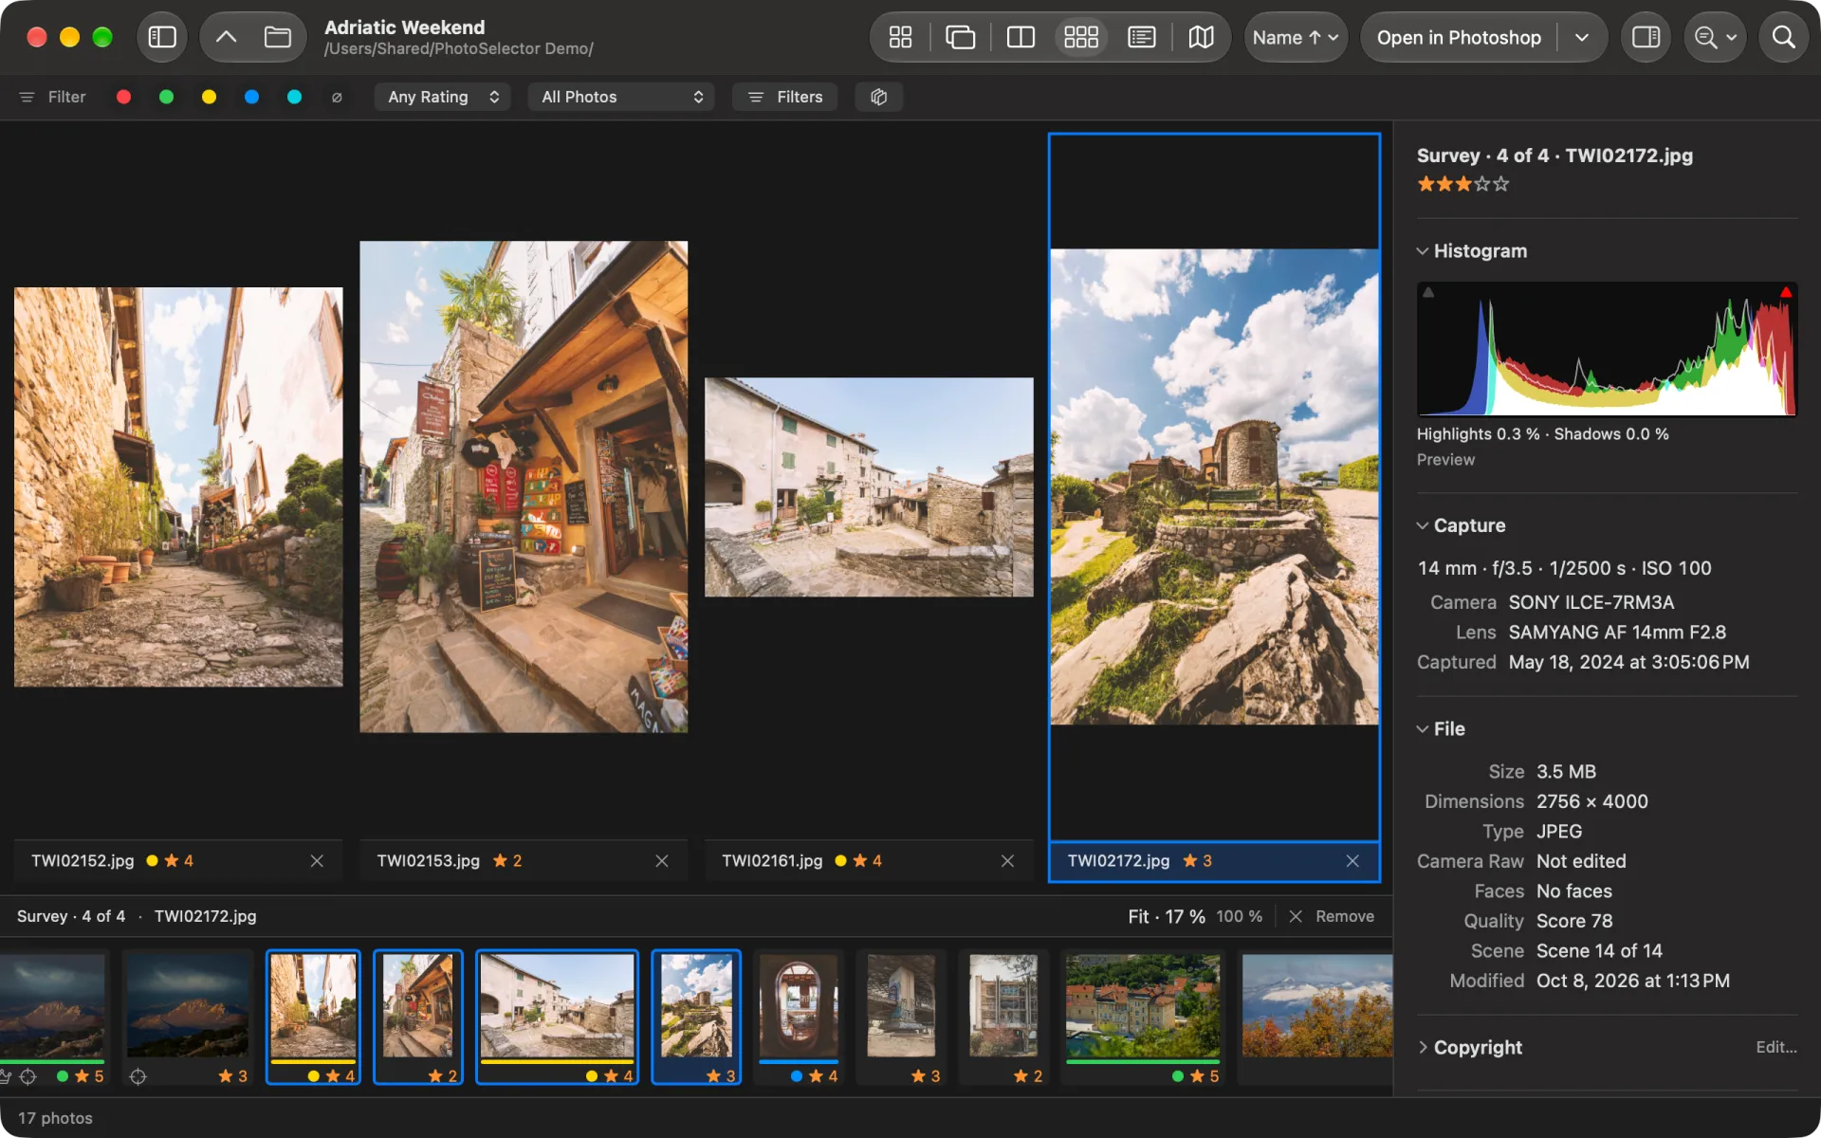Open the Any Rating dropdown
Screen dimensions: 1821x1138
[x=443, y=97]
